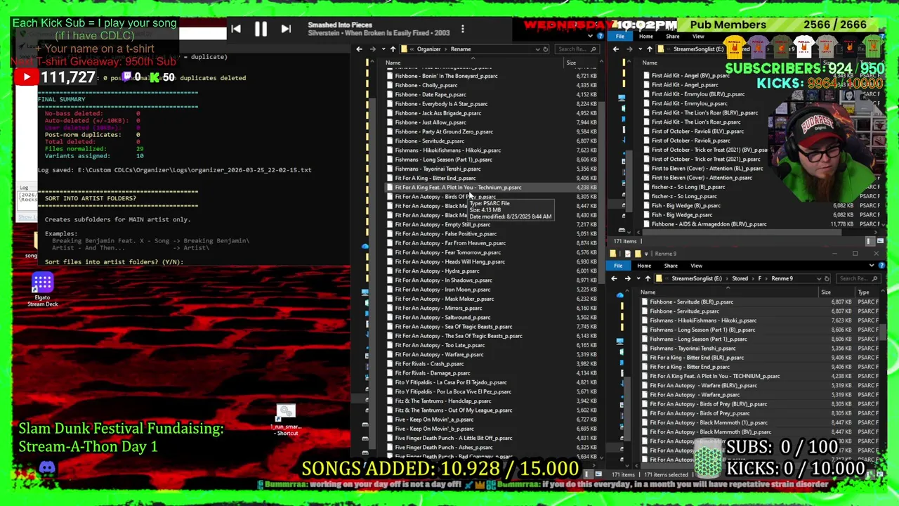Go up one level in Renme 9 window

[647, 278]
